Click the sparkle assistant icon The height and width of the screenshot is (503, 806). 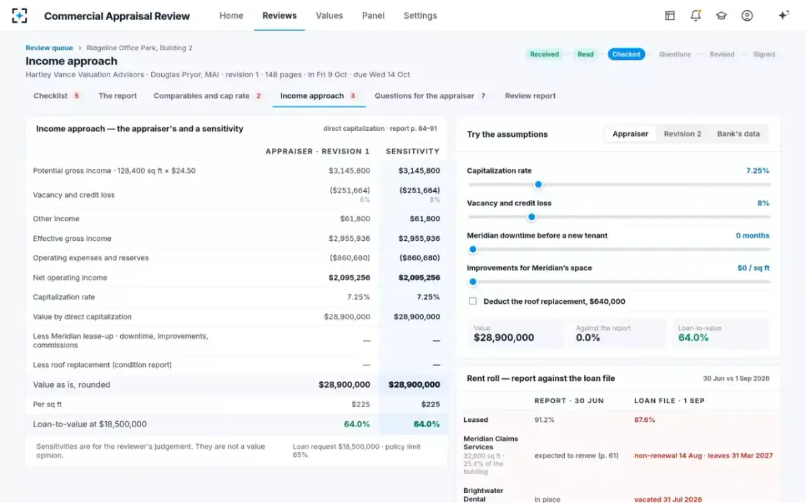pyautogui.click(x=783, y=15)
